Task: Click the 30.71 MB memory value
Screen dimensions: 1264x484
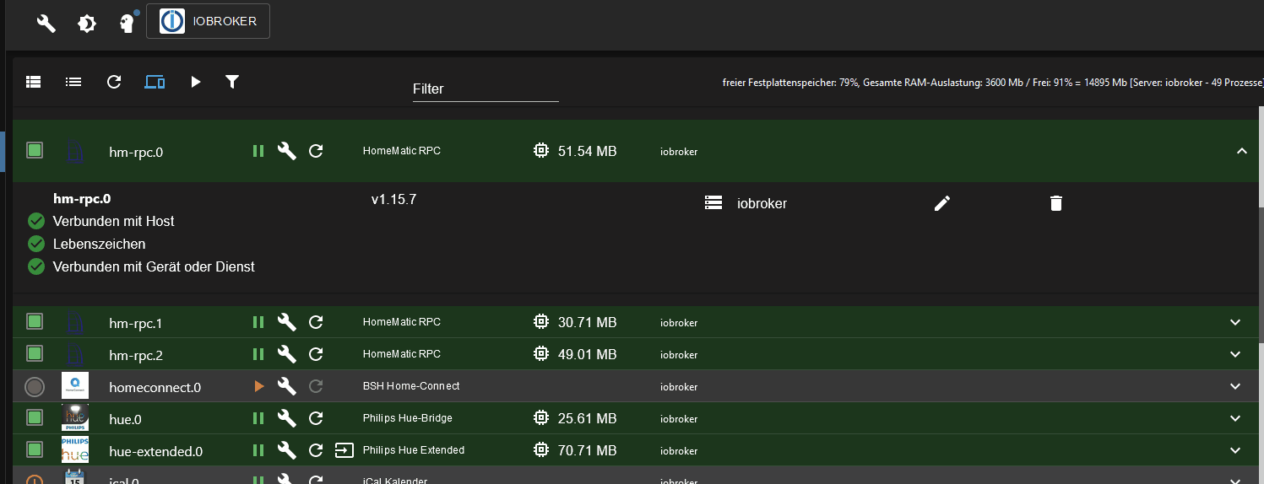Action: (588, 322)
